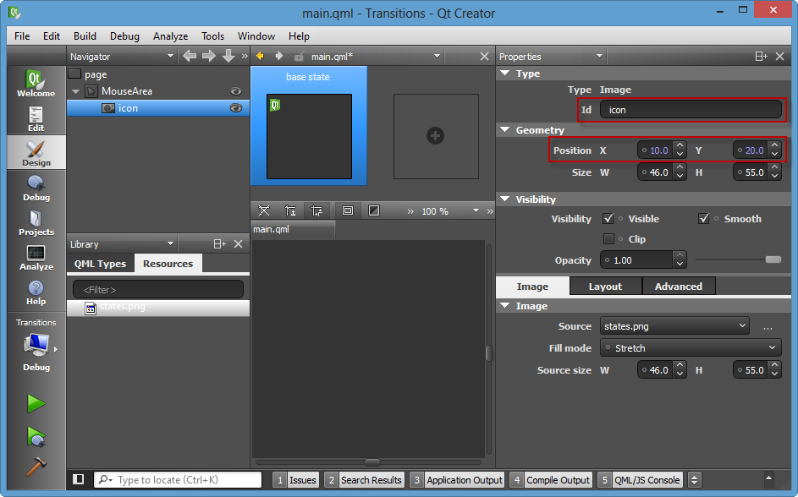Collapse the Geometry section
The height and width of the screenshot is (497, 798).
tap(505, 129)
